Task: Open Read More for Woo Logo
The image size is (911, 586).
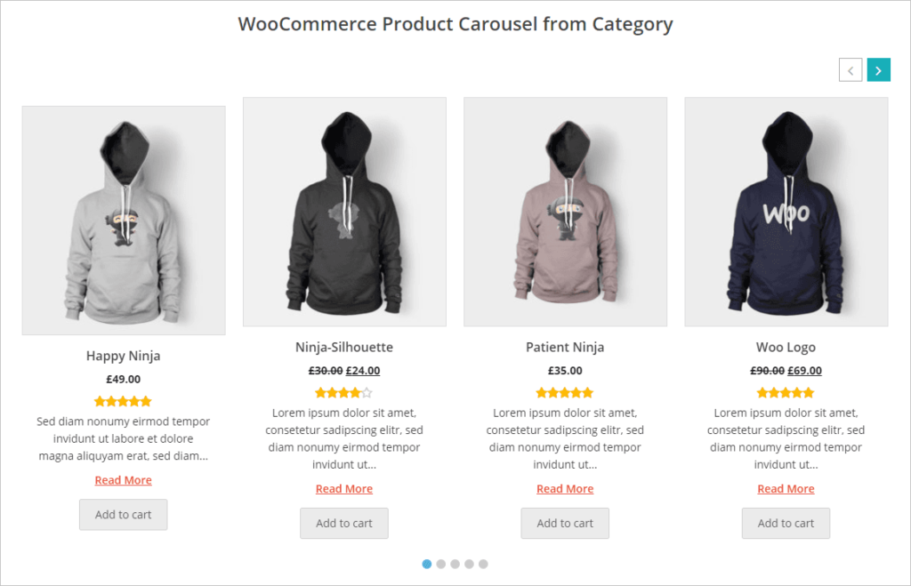Action: click(786, 488)
